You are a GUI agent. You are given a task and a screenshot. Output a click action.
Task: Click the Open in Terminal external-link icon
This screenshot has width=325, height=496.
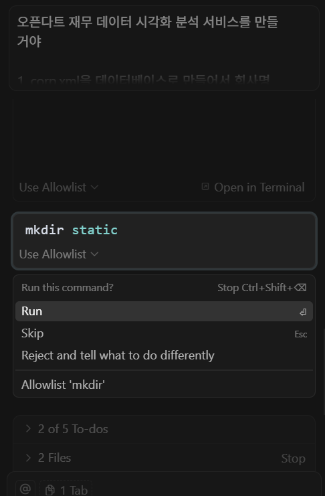(x=205, y=187)
